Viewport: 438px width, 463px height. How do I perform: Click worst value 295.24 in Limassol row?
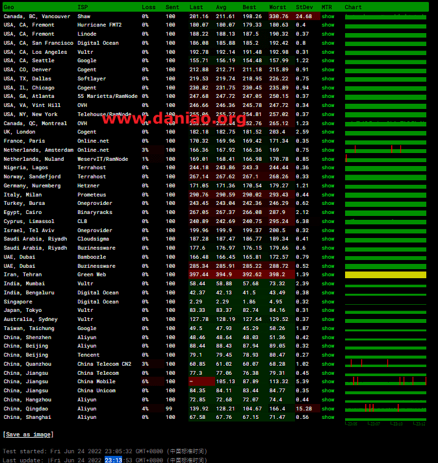coord(279,222)
